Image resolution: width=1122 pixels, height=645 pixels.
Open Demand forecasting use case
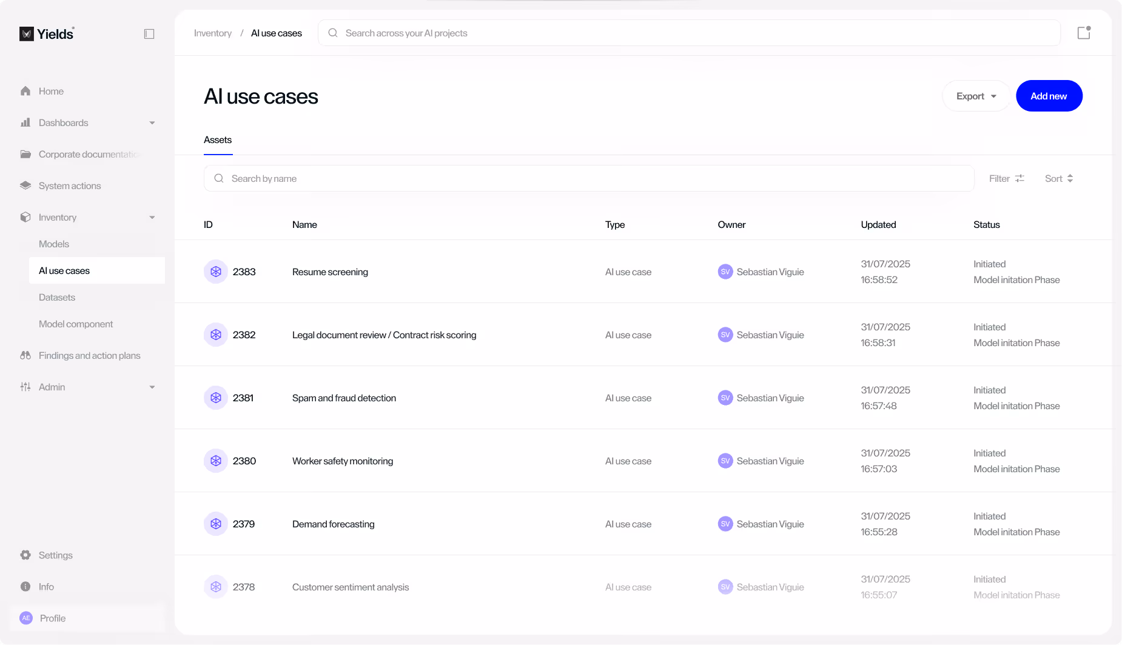pos(334,524)
